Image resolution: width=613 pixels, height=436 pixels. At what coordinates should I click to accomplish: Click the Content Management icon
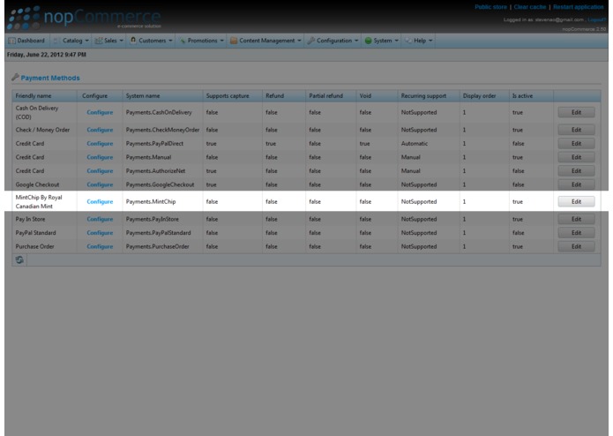(234, 41)
